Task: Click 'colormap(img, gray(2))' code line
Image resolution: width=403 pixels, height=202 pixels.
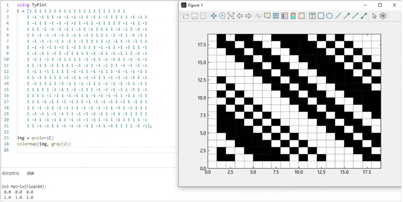Action: pos(44,144)
